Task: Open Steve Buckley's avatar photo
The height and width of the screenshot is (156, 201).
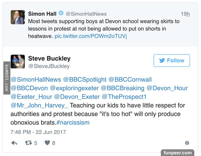Action: point(17,62)
